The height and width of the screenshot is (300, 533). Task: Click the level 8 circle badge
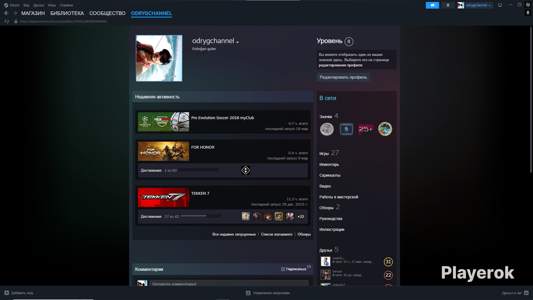[349, 41]
